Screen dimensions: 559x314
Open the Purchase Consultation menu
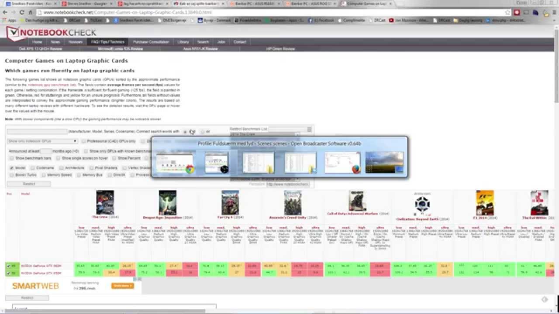(x=151, y=42)
